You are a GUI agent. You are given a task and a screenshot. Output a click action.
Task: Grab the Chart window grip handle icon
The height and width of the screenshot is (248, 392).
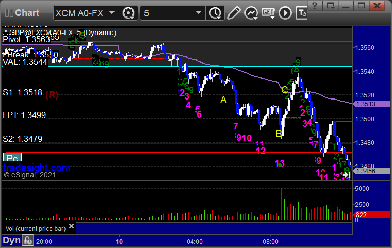pyautogui.click(x=9, y=13)
